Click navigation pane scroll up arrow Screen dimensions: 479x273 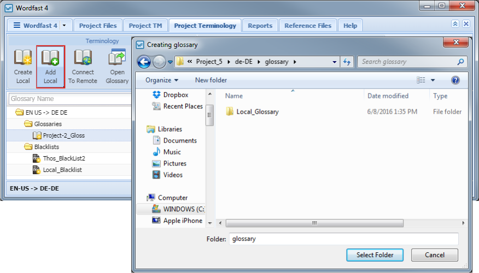[x=210, y=94]
